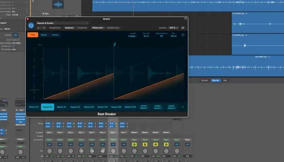Click the Kopieren button
This screenshot has width=284, height=162.
(x=69, y=28)
